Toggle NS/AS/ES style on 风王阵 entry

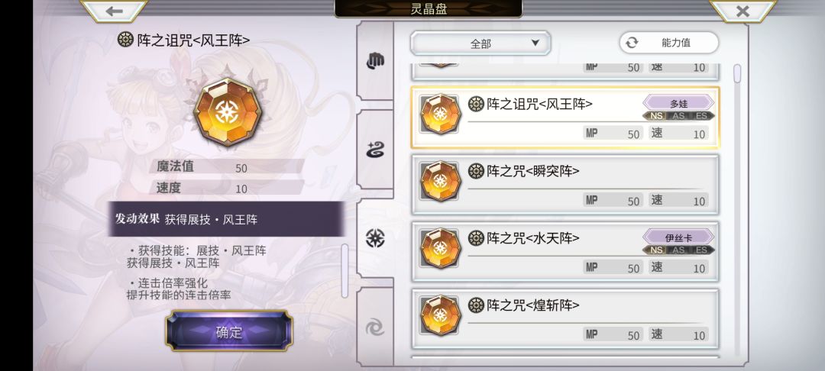(679, 116)
